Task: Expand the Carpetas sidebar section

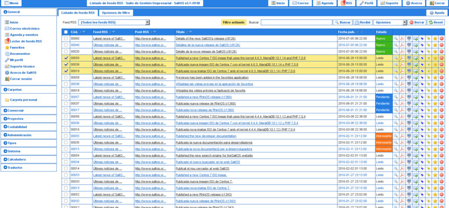Action: click(28, 90)
